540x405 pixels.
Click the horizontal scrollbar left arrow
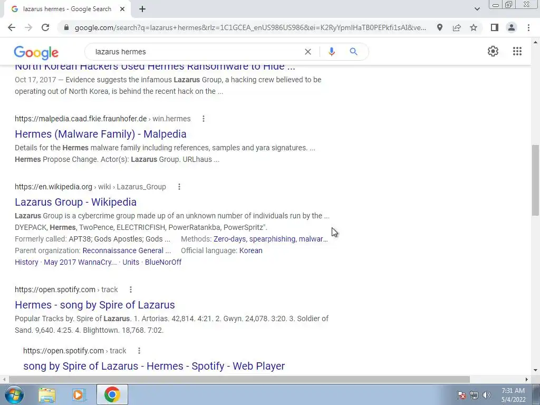click(x=4, y=379)
